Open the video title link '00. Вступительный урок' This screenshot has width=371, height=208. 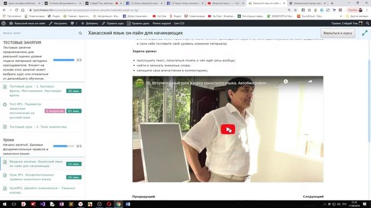(208, 83)
